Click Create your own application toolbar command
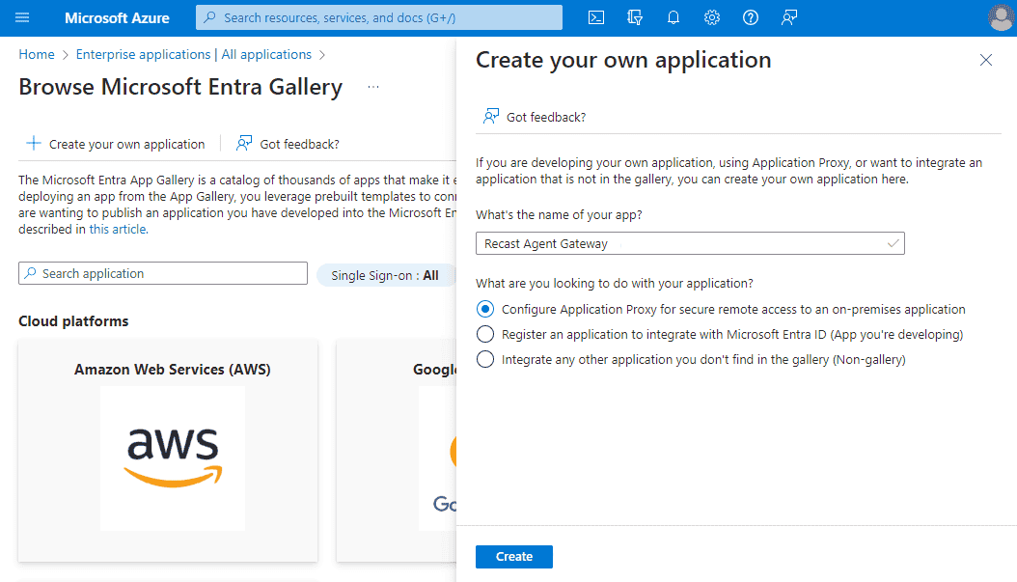 [x=116, y=144]
